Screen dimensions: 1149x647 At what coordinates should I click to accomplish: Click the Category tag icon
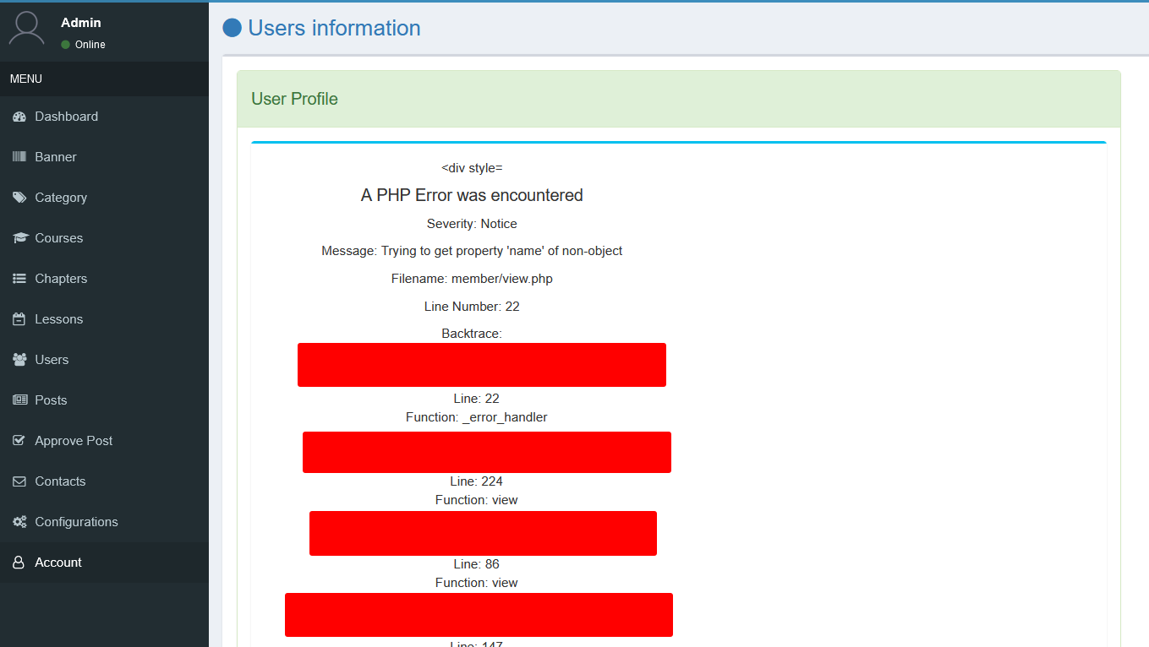[x=19, y=197]
